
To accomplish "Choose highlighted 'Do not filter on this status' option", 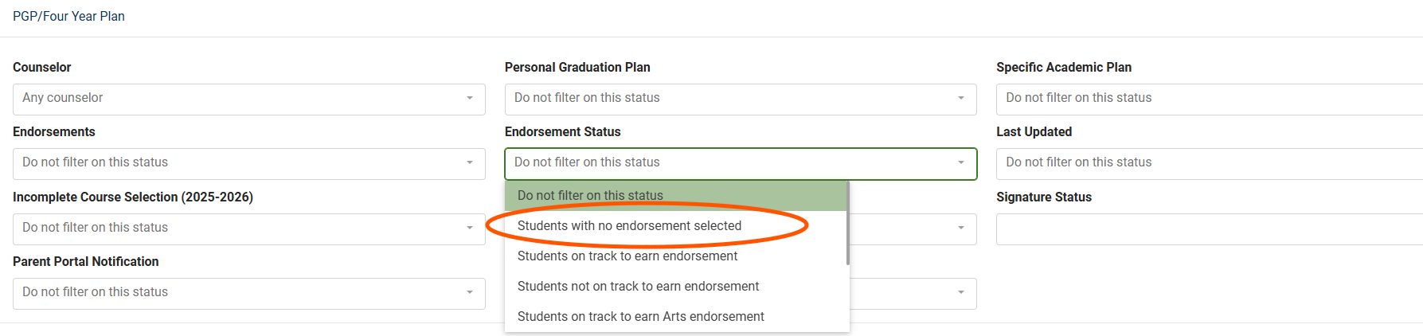I will click(x=590, y=196).
